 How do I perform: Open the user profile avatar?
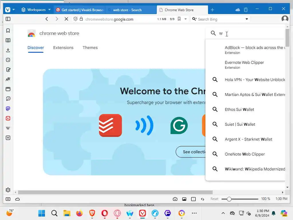285,19
